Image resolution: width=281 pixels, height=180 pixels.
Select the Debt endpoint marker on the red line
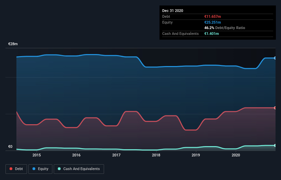click(275, 108)
